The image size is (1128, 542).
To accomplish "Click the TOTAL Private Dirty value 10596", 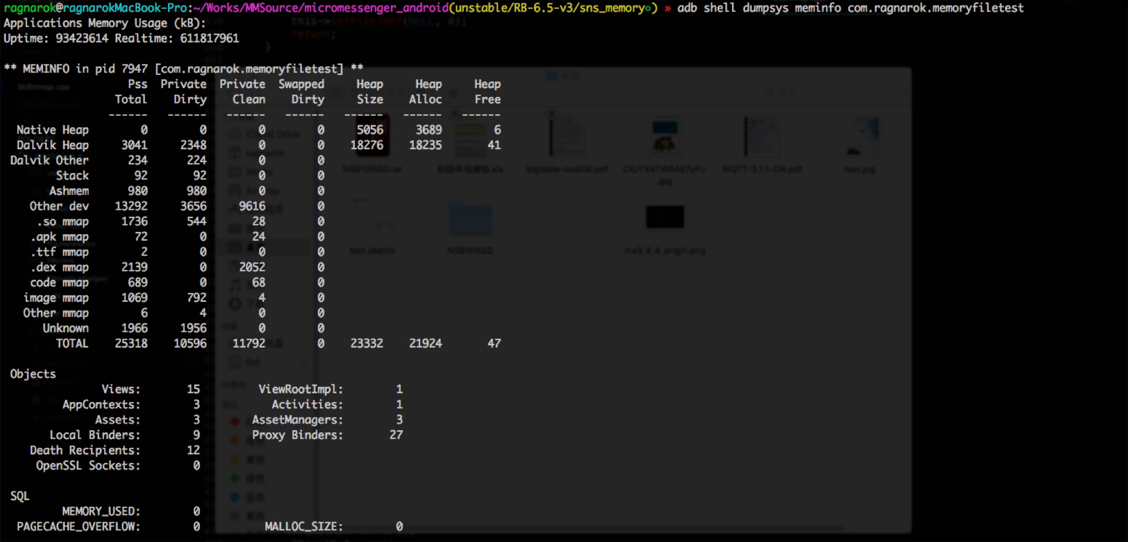I will point(190,344).
